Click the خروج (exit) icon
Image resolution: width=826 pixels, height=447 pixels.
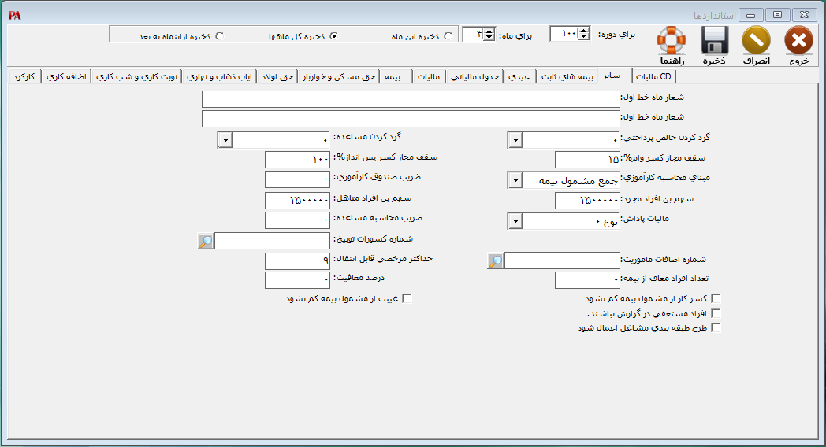[798, 40]
